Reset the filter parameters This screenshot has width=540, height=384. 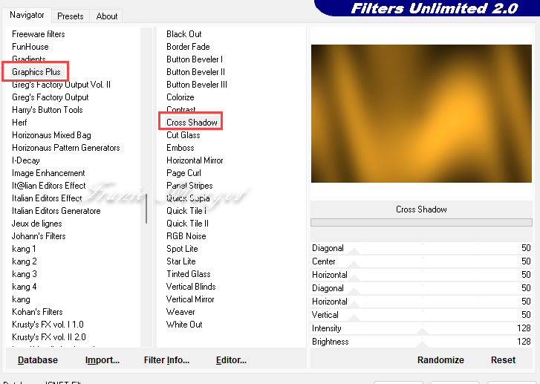pos(503,360)
